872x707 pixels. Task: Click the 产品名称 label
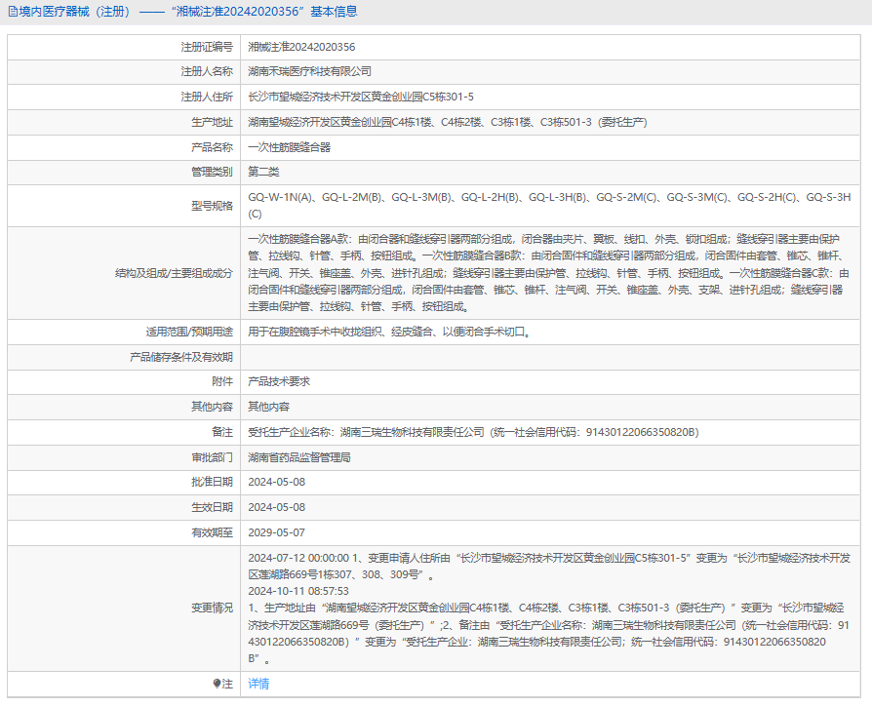[x=212, y=147]
